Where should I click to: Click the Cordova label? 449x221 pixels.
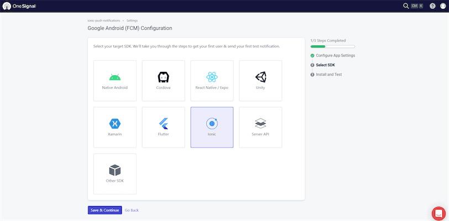[x=164, y=88]
